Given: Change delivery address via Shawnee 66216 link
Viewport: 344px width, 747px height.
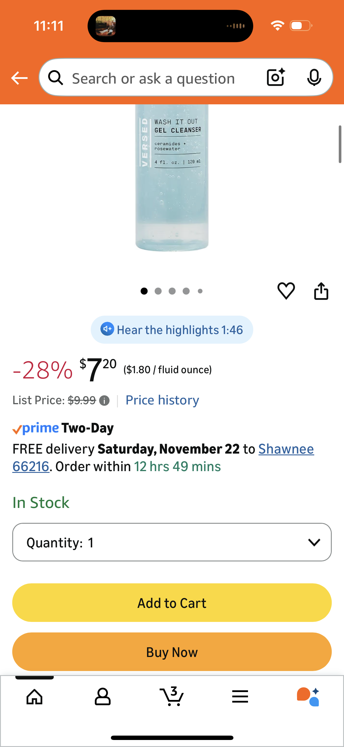Looking at the screenshot, I should (x=286, y=449).
